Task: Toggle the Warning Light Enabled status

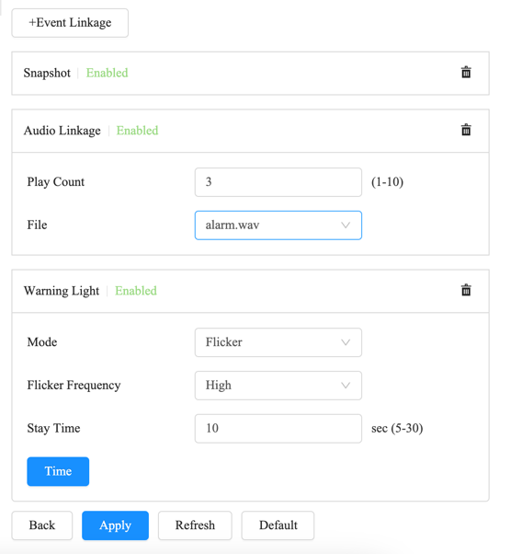Action: (x=136, y=291)
